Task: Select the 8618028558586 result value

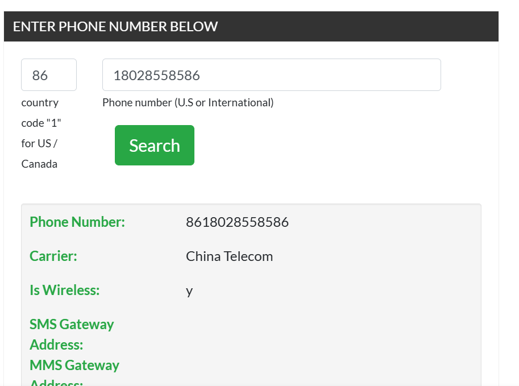Action: point(237,222)
